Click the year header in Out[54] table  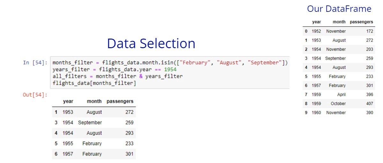tap(68, 101)
